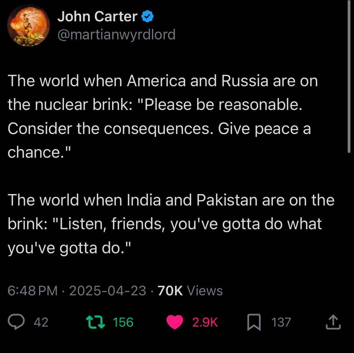Click the blue verified badge
The height and width of the screenshot is (353, 354).
(147, 16)
